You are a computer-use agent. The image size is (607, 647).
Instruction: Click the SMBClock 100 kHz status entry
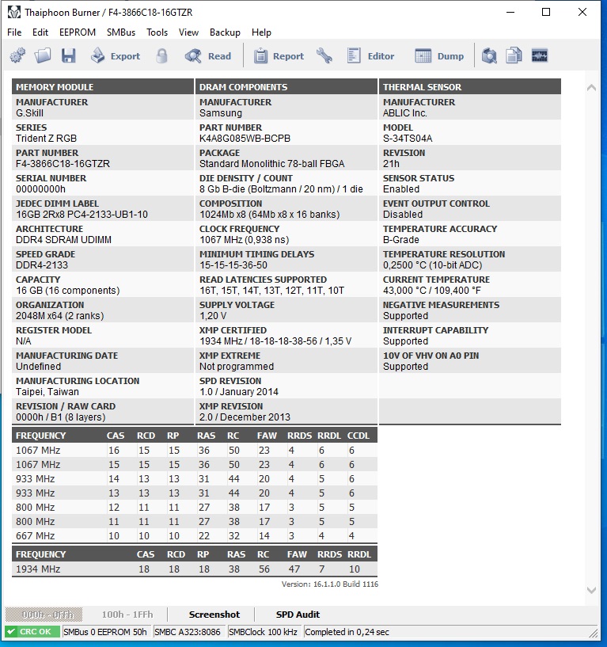pyautogui.click(x=264, y=632)
